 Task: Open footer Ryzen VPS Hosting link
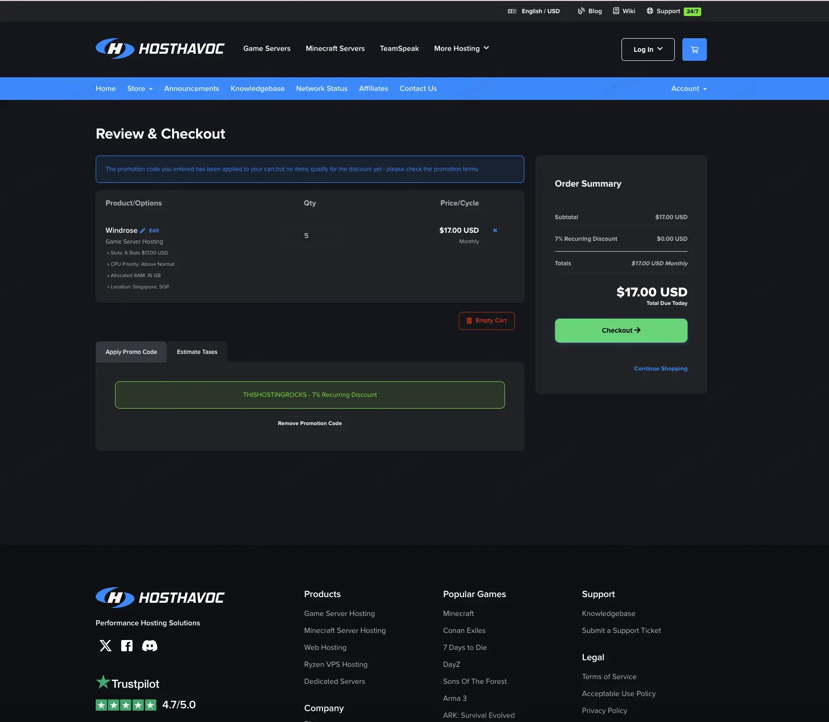tap(336, 665)
